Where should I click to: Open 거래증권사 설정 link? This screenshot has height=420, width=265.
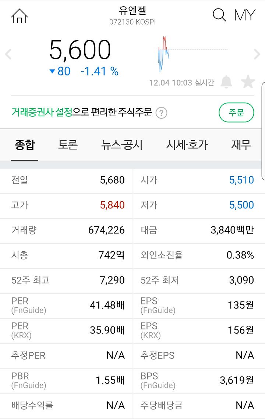point(42,112)
